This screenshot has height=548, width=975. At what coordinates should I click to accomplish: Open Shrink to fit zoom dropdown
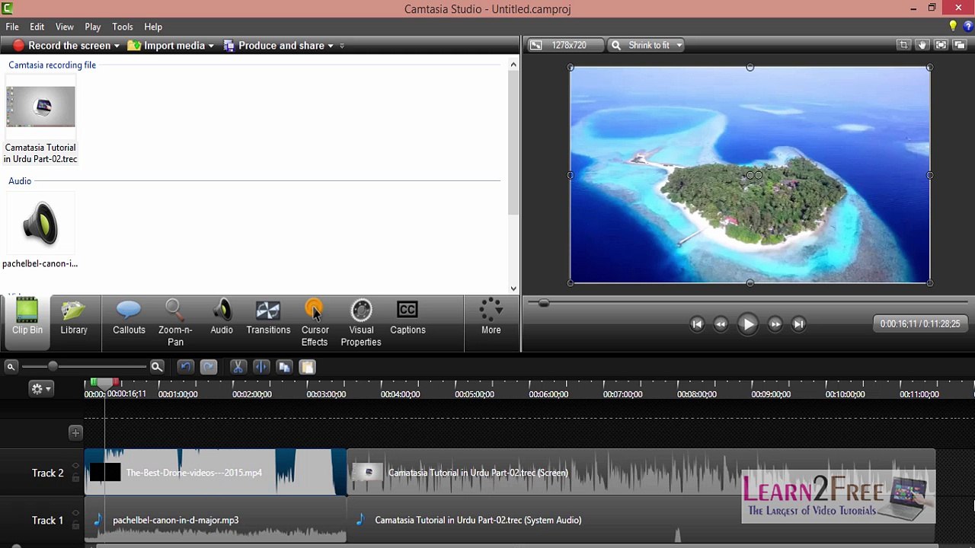click(646, 45)
